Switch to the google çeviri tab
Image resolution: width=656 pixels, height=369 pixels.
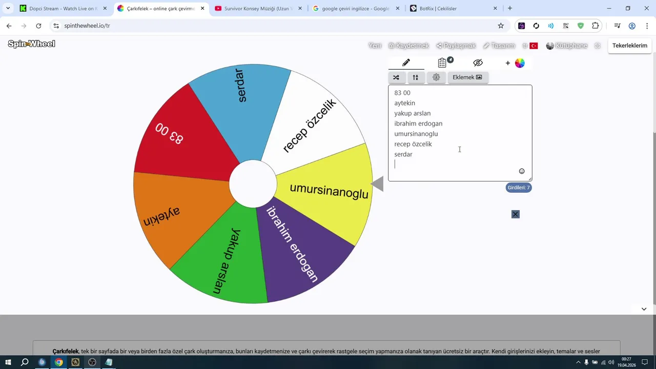[x=356, y=9]
